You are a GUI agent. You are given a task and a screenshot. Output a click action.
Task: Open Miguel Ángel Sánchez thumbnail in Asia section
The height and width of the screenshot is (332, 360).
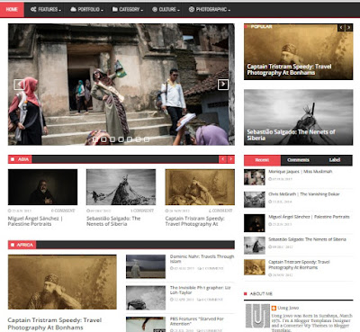42,187
